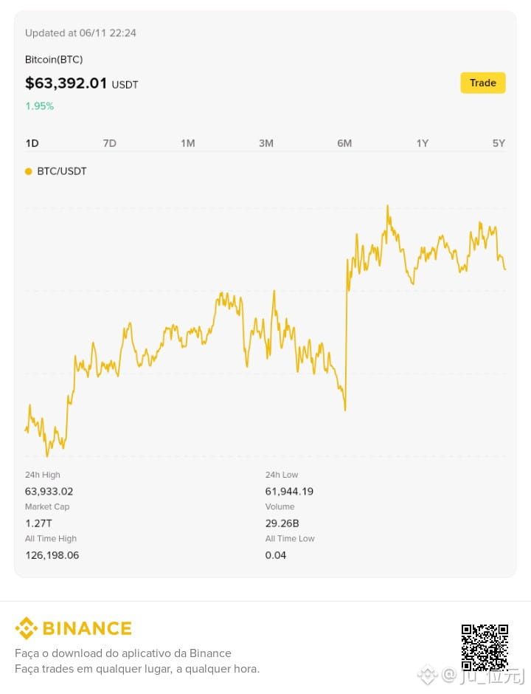Choose the 1Y timeframe tab

click(x=423, y=143)
